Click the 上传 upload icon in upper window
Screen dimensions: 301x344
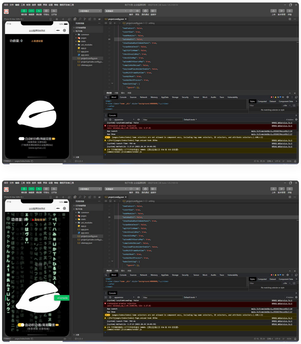click(x=273, y=11)
